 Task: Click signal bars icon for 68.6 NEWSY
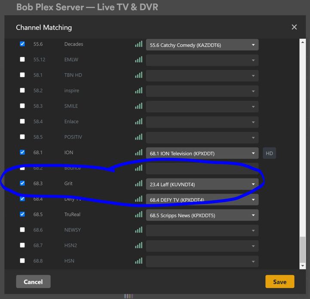tap(138, 230)
